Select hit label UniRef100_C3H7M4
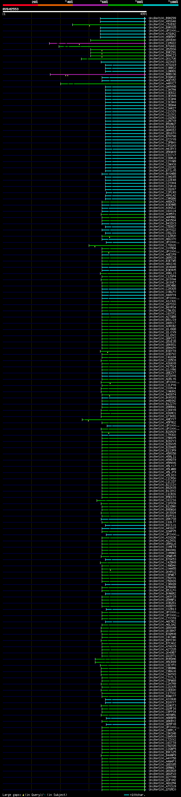This screenshot has height=797, width=181. coord(162,90)
